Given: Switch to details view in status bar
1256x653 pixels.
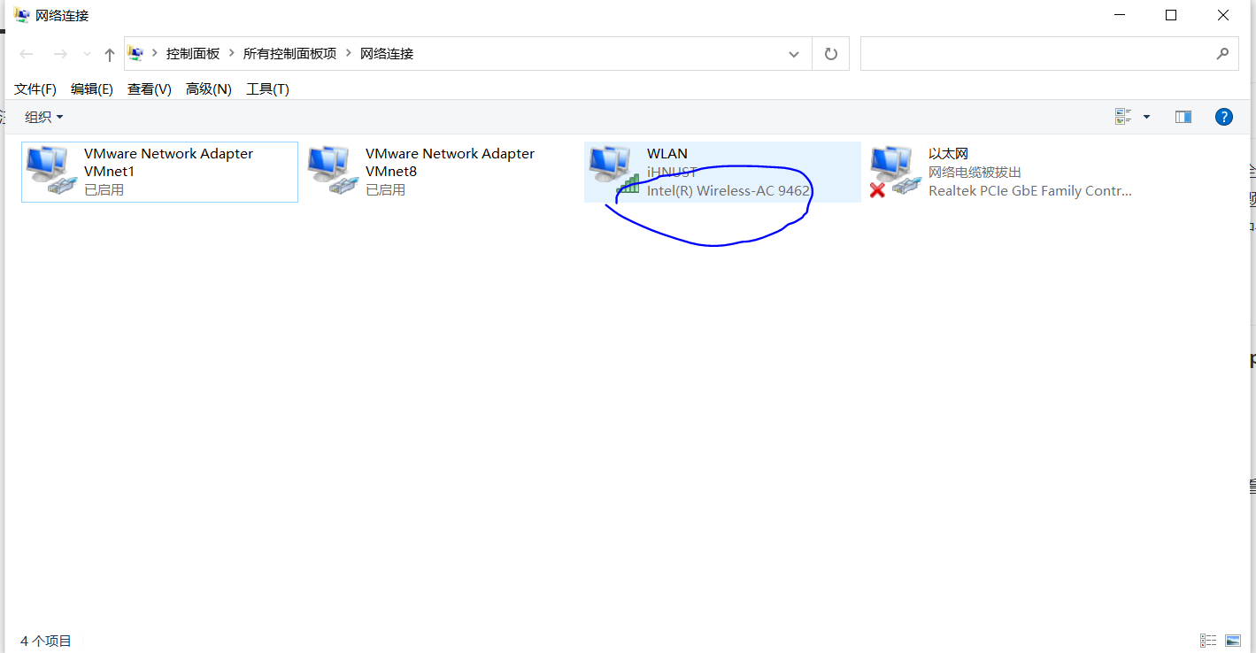Looking at the screenshot, I should (1207, 641).
